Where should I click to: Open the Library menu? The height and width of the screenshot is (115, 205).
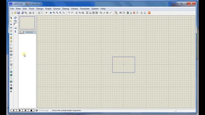coord(74,9)
